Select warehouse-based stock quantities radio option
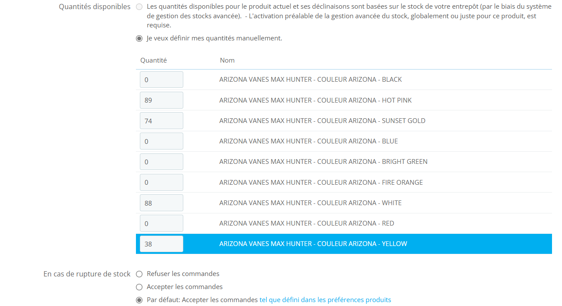 tap(139, 7)
